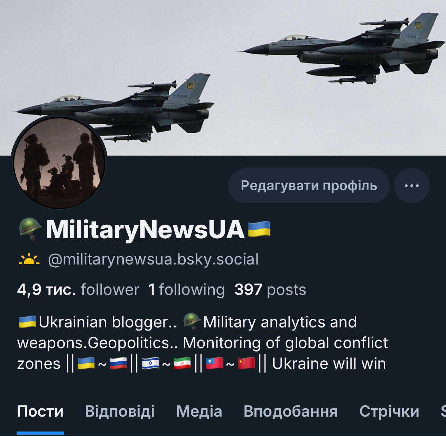Viewport: 446px width, 436px height.
Task: Click the China flag in the bio
Action: coord(247,363)
